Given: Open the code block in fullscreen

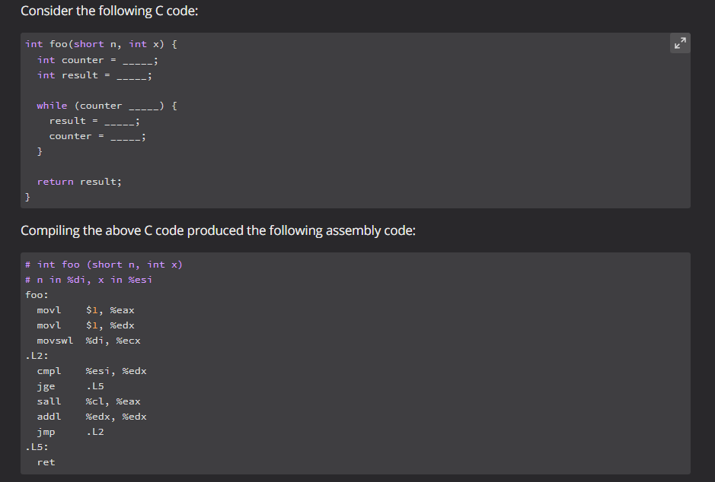Looking at the screenshot, I should click(679, 43).
